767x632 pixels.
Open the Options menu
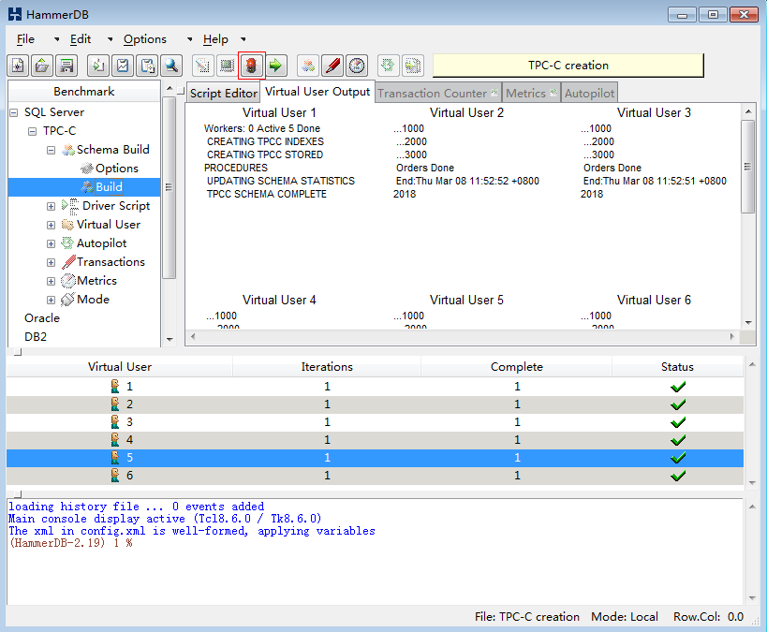click(x=145, y=39)
